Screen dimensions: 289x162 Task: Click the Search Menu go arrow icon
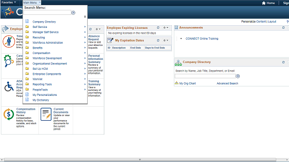[x=73, y=13]
